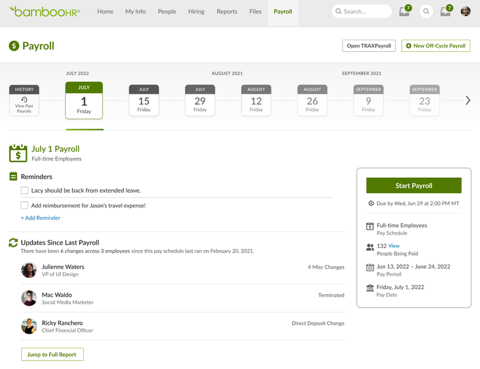The width and height of the screenshot is (480, 369).
Task: Select the July 15 Friday payroll date
Action: [x=144, y=100]
